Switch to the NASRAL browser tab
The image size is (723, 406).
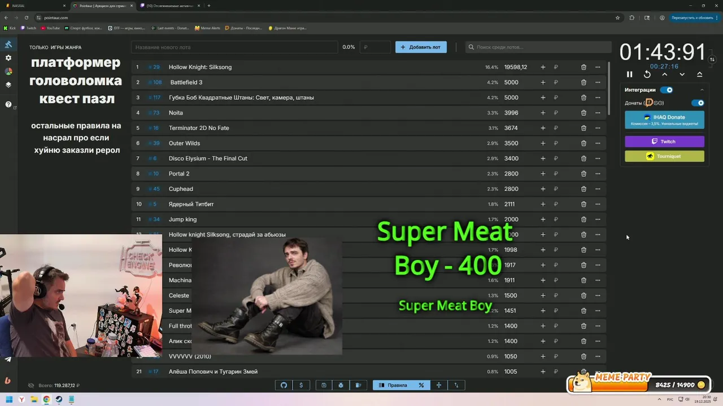34,6
